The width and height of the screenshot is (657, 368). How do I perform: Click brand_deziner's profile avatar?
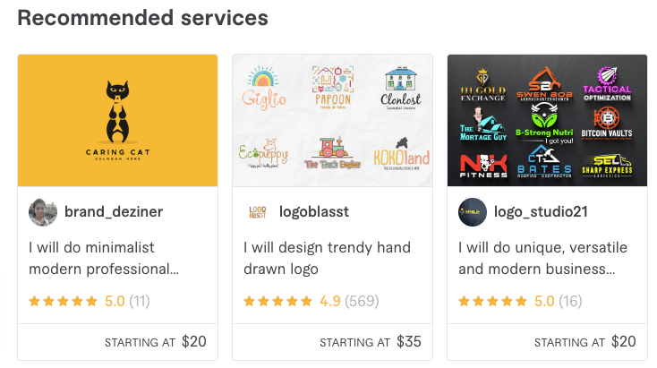[43, 212]
